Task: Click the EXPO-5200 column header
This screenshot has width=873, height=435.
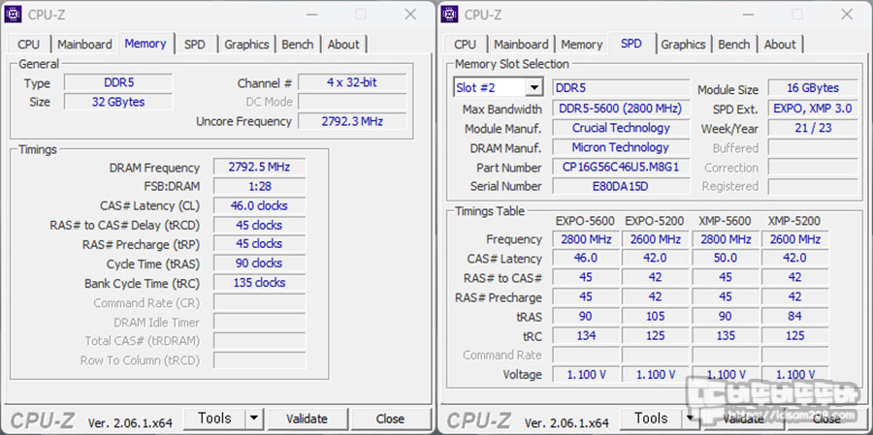Action: point(655,221)
